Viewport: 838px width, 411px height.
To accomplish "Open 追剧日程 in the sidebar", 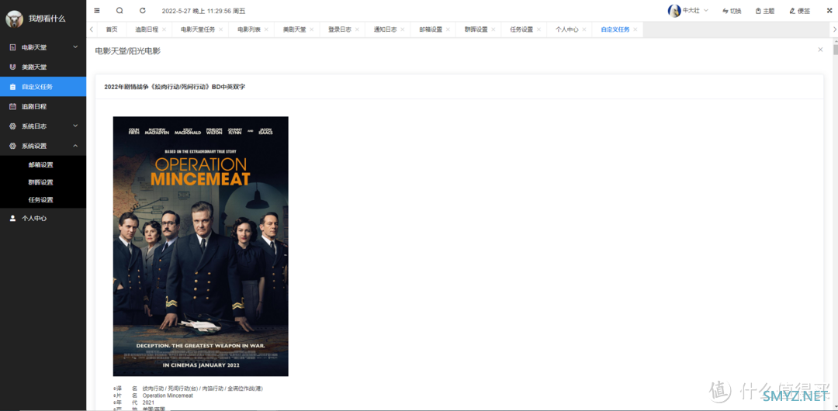I will pyautogui.click(x=43, y=106).
